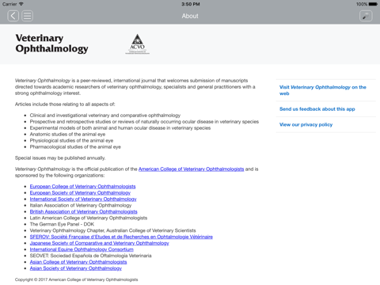Tap the back arrow button
Viewport: 380px width, 285px height.
(13, 16)
